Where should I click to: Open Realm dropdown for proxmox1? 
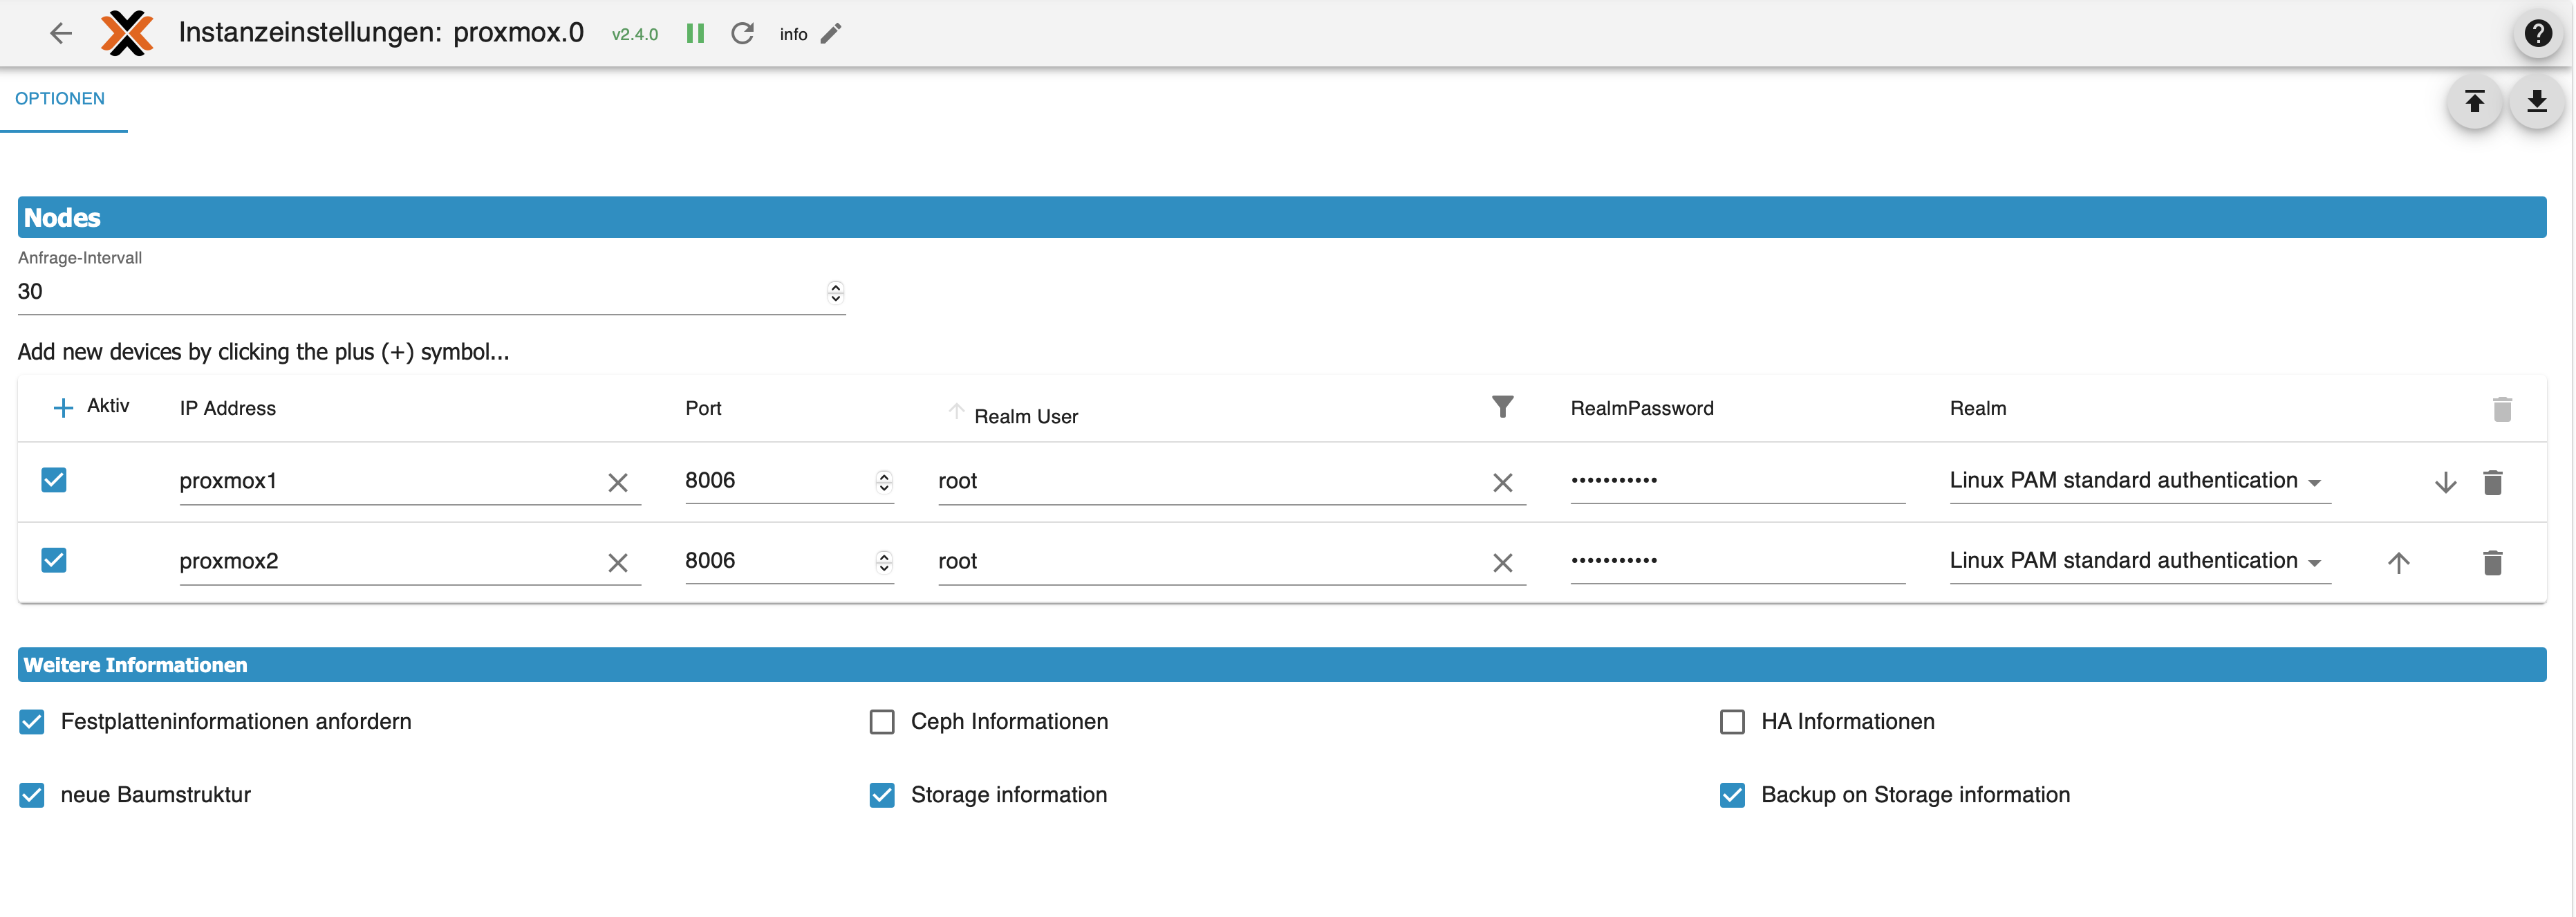pyautogui.click(x=2139, y=481)
